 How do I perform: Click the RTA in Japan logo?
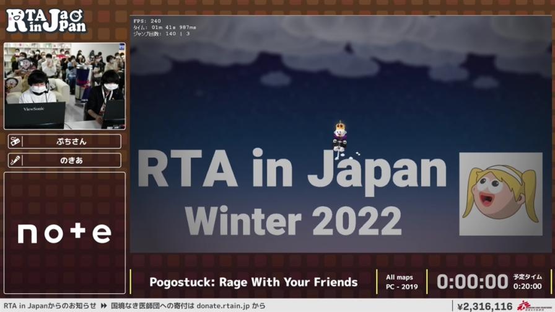46,21
